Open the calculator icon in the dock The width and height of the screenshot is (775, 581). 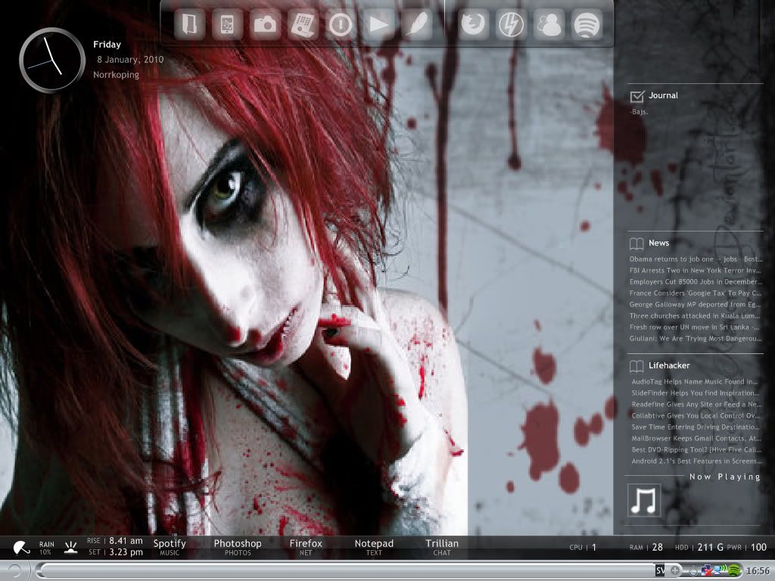pyautogui.click(x=303, y=25)
